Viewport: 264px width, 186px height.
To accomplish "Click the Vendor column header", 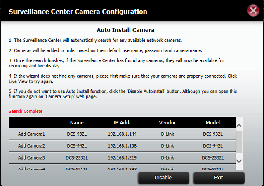I will (167, 122).
